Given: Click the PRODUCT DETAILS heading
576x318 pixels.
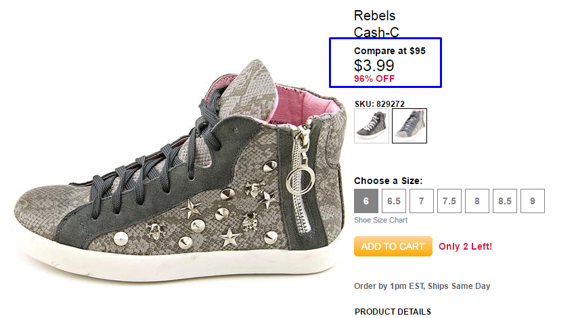Looking at the screenshot, I should tap(393, 312).
